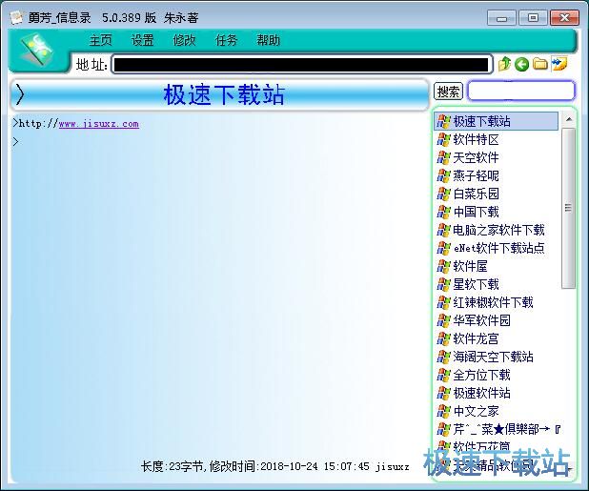Viewport: 589px width, 491px height.
Task: Click the icon beside 燕子轻呢
Action: point(443,175)
